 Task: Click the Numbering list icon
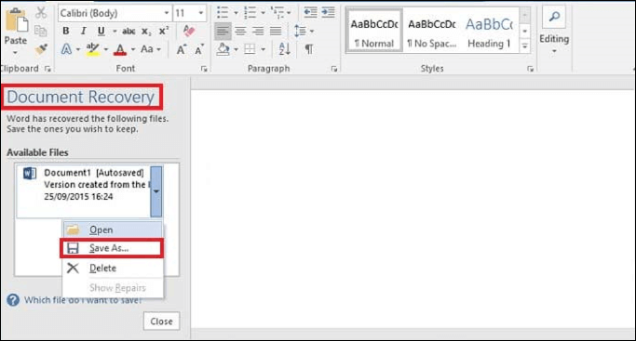250,13
